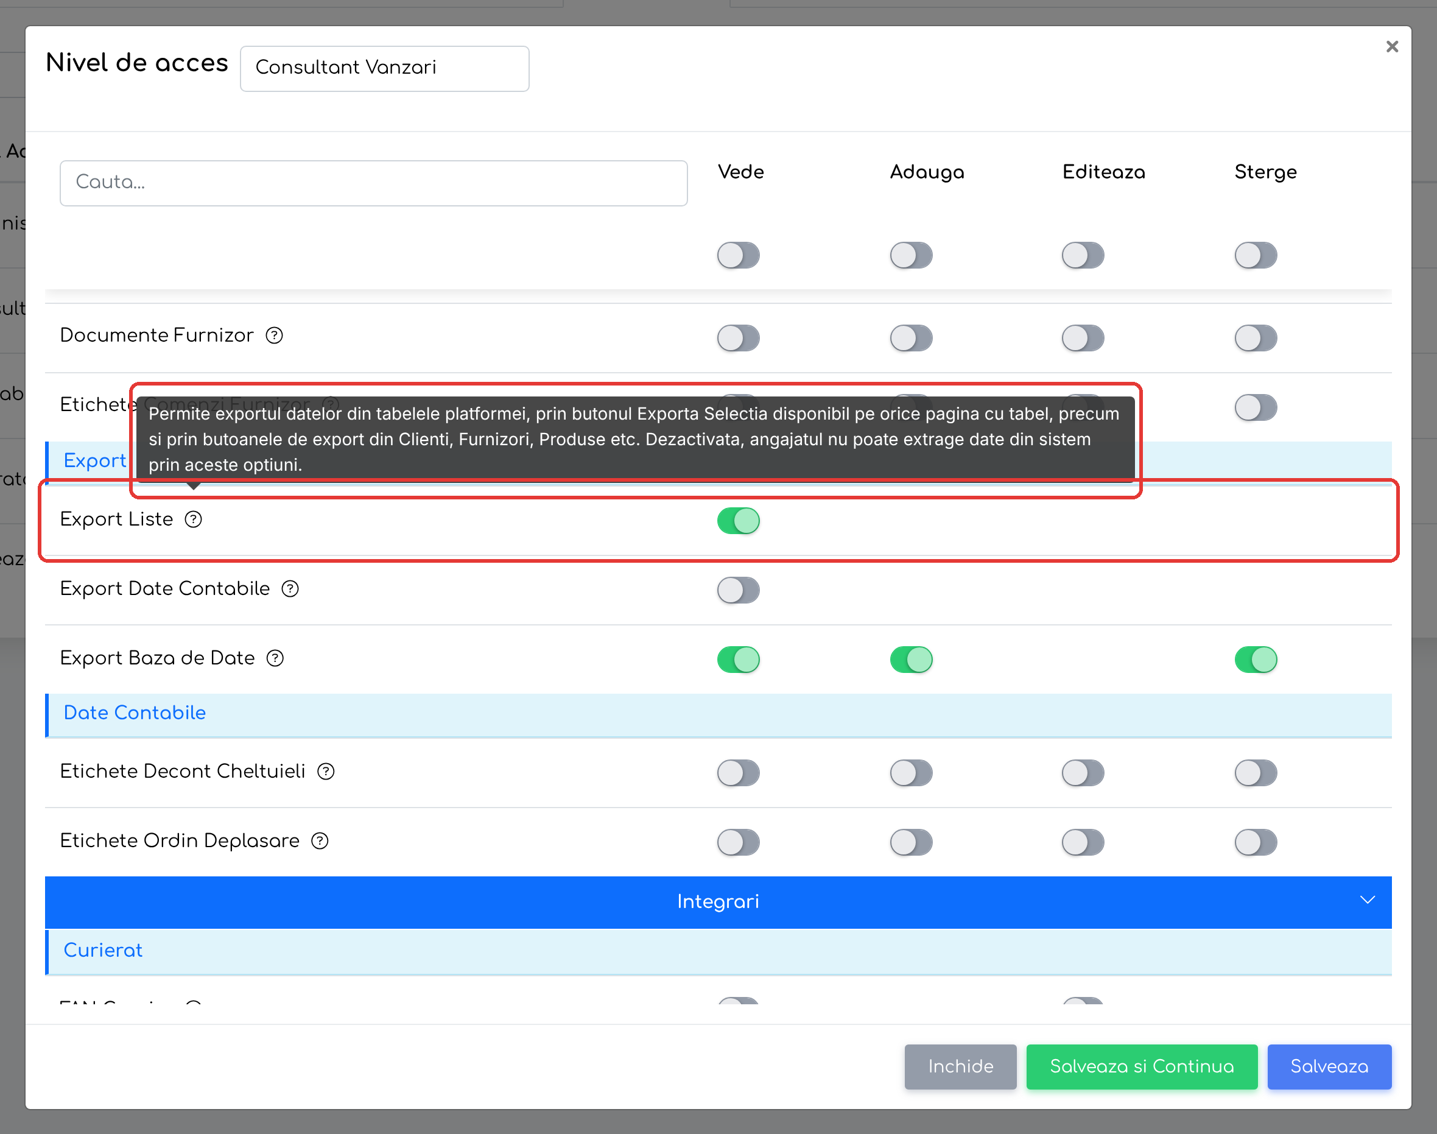Enable Sterge for Documente Furnizor
Screen dimensions: 1437x1134
point(1256,338)
